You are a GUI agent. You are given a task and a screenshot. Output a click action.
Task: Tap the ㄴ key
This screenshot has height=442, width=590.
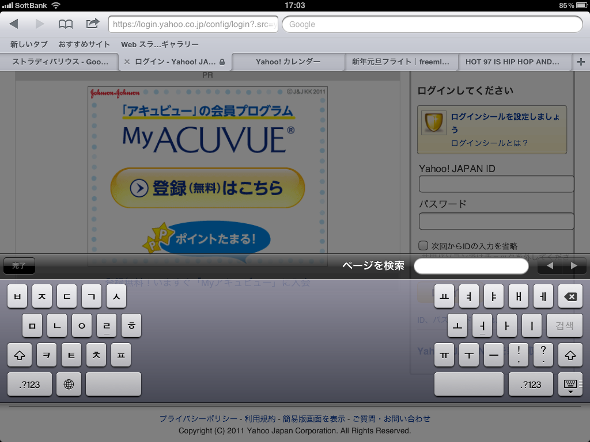(57, 326)
